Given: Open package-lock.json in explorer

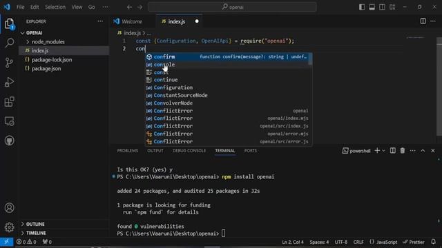Looking at the screenshot, I should coord(64,60).
